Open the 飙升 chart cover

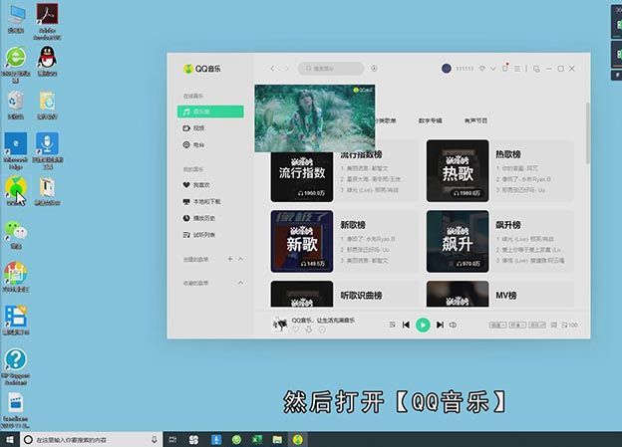point(458,241)
